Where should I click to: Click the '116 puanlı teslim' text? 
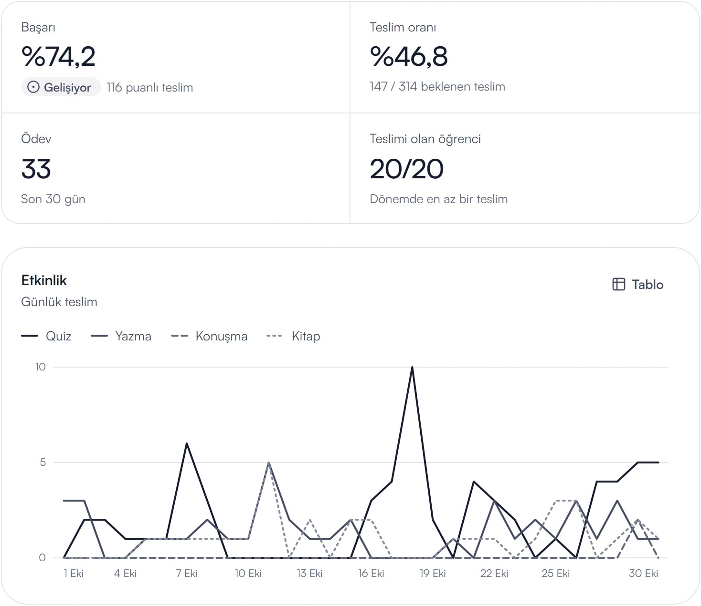click(x=149, y=87)
